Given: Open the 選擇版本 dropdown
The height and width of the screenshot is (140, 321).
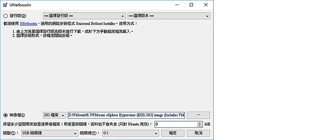Looking at the screenshot, I should pyautogui.click(x=169, y=16).
